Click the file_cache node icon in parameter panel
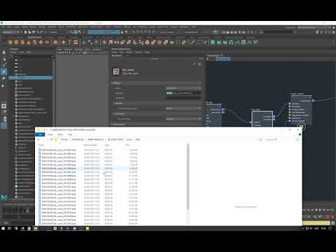Viewport: 336px width, 252px height. coord(116,71)
